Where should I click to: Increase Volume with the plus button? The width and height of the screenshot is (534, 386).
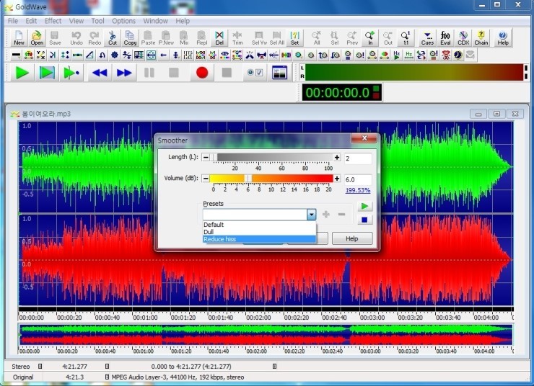[x=337, y=179]
